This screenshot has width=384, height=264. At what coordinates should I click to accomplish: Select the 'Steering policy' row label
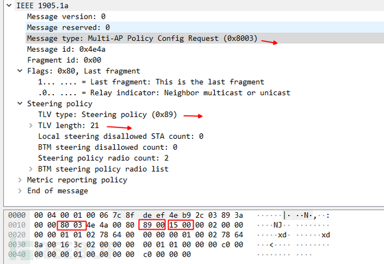(60, 104)
